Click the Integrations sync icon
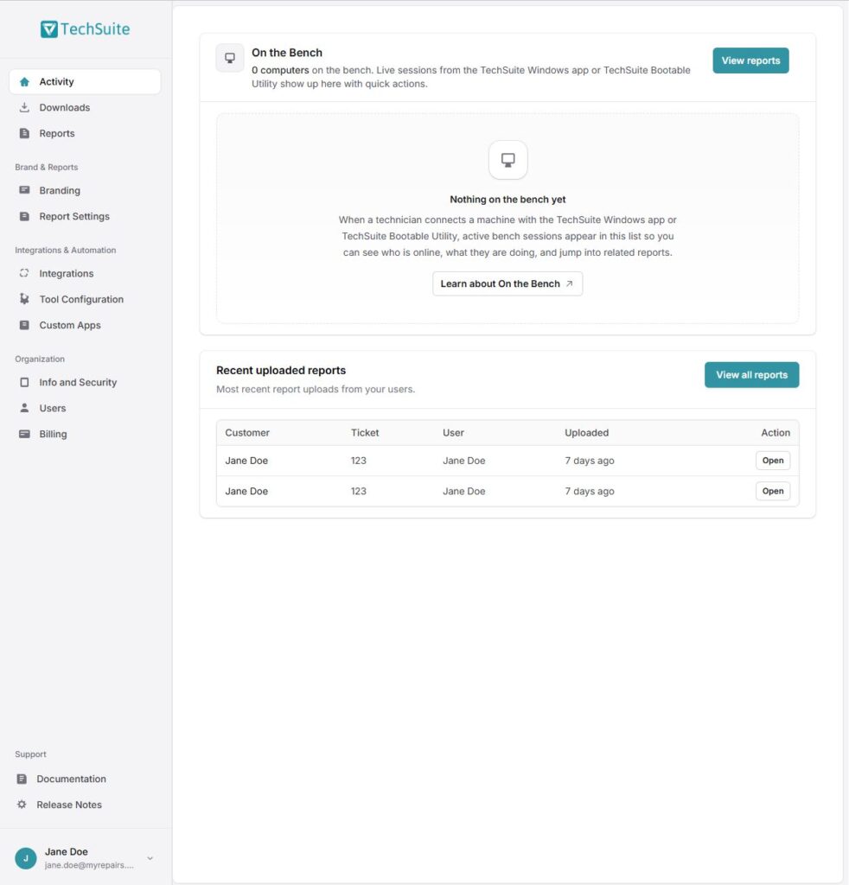Image resolution: width=849 pixels, height=885 pixels. 24,273
